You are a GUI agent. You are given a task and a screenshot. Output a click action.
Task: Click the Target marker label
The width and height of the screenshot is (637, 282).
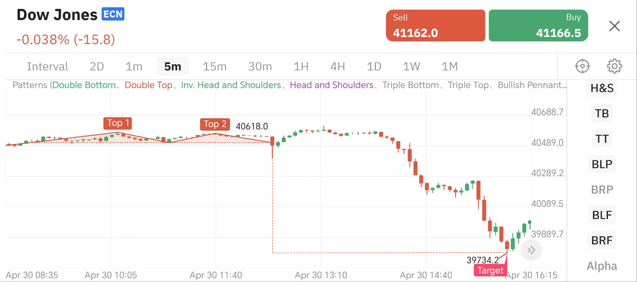pos(490,270)
